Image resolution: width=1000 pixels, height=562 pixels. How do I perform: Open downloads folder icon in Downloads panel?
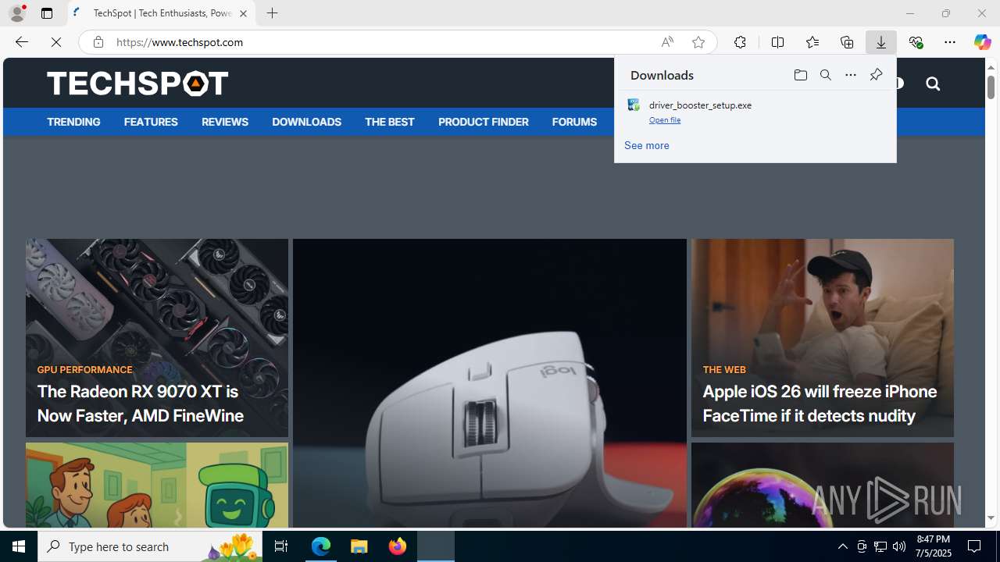pyautogui.click(x=801, y=75)
